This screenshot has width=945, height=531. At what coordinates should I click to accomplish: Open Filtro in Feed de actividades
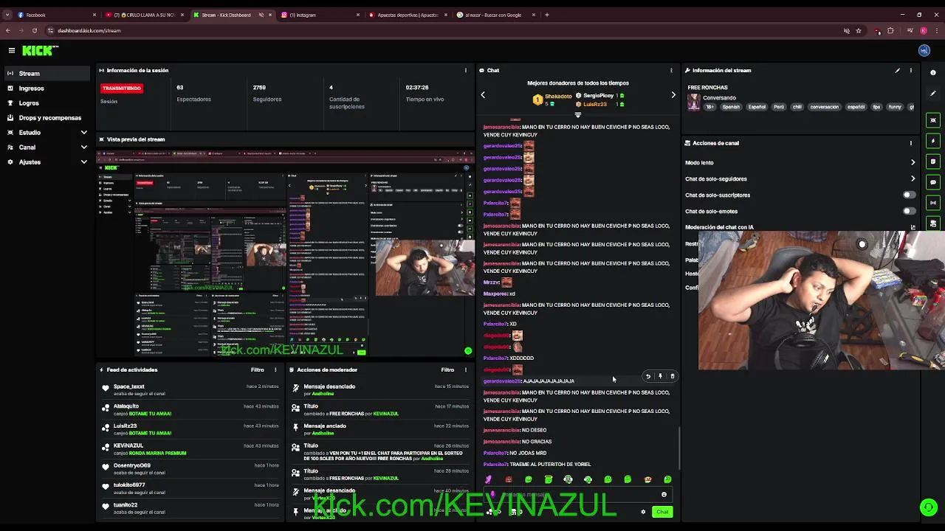tap(257, 369)
